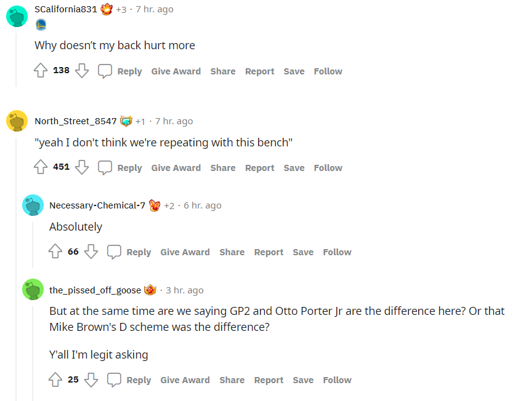Viewport: 513px width, 401px height.
Task: Downvote the "Why doesn't my back hurt" comment
Action: pyautogui.click(x=82, y=71)
